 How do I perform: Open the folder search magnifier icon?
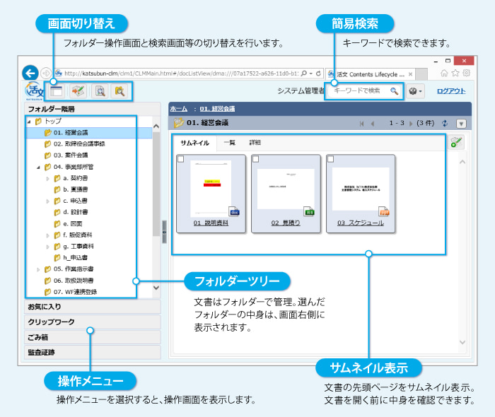tap(120, 90)
